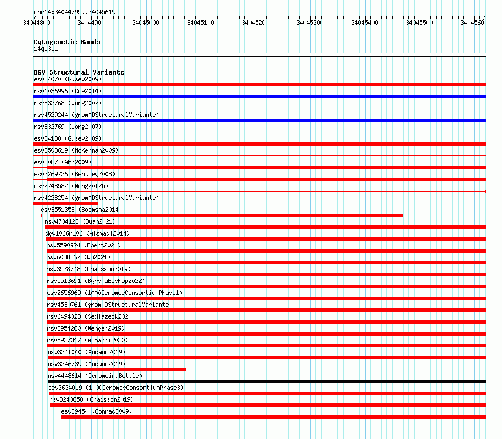Select the esv3551358 (Boomsma2014) label
This screenshot has width=502, height=439.
click(x=81, y=210)
